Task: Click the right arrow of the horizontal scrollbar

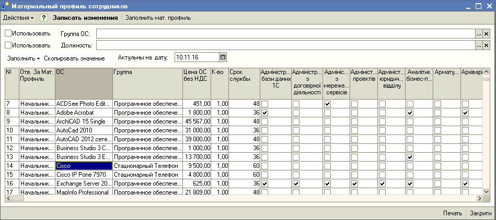Action: [479, 199]
